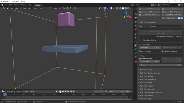Open the Global transform orientation dropdown
The width and height of the screenshot is (184, 103).
[x=55, y=8]
